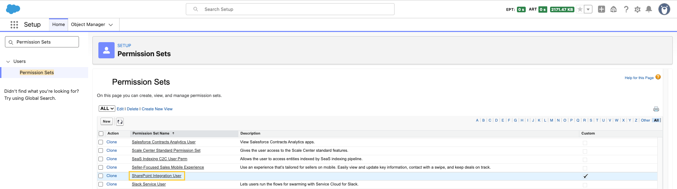Filter list by letter A
Screen dimensions: 677x189
point(477,120)
